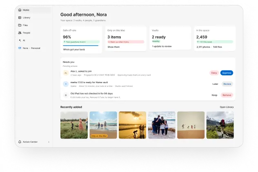Click the Recently added heading
258x172 pixels.
(71, 107)
